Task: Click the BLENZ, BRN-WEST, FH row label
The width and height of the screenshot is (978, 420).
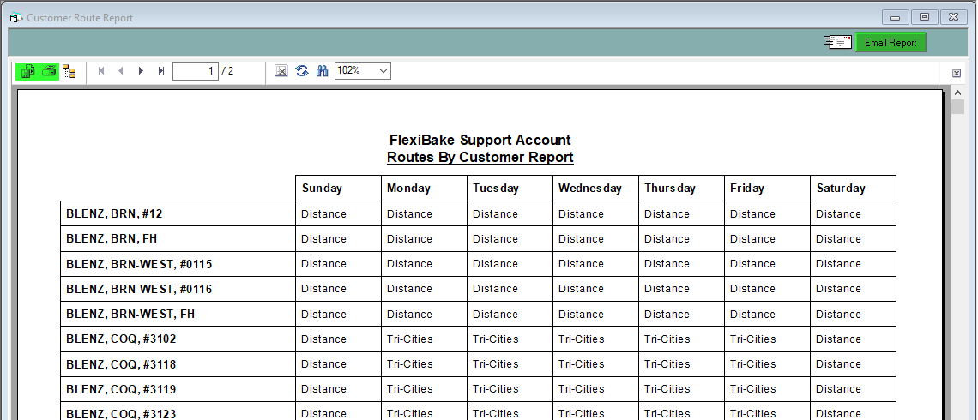Action: [x=130, y=314]
